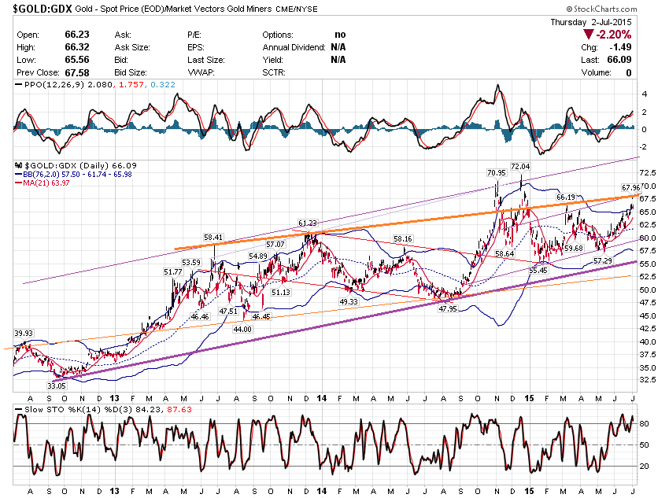
Task: Click the Annual Dividend N/A value
Action: click(x=338, y=47)
